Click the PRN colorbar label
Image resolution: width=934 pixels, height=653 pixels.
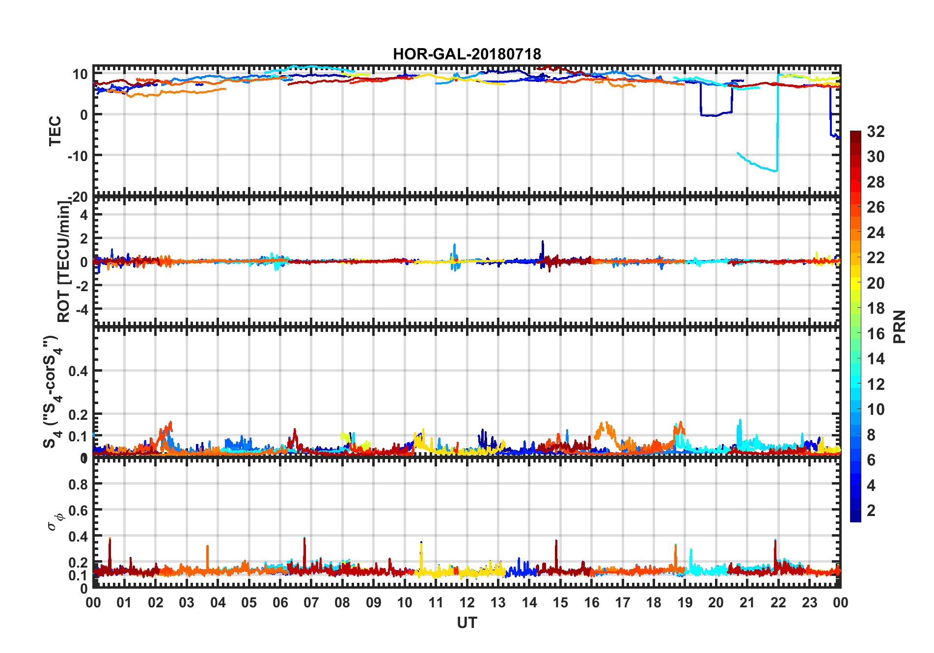click(899, 326)
